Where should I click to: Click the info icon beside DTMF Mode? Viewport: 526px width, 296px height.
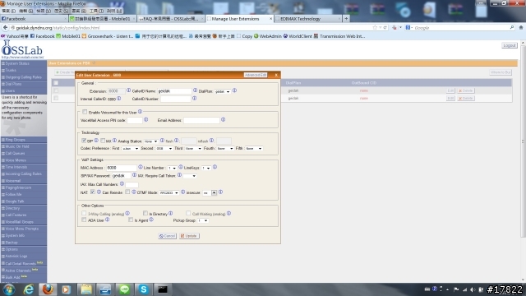pos(182,192)
